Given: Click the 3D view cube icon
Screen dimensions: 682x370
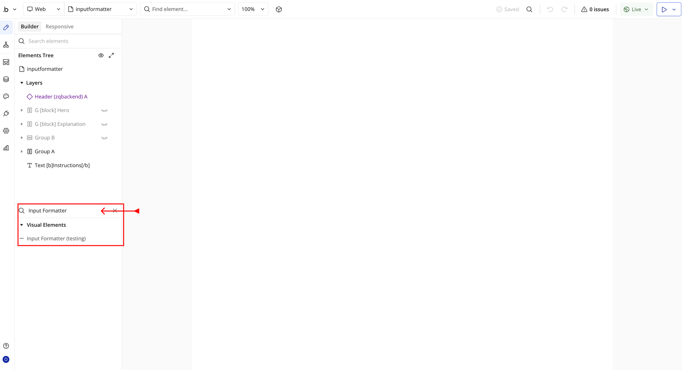Looking at the screenshot, I should 279,9.
